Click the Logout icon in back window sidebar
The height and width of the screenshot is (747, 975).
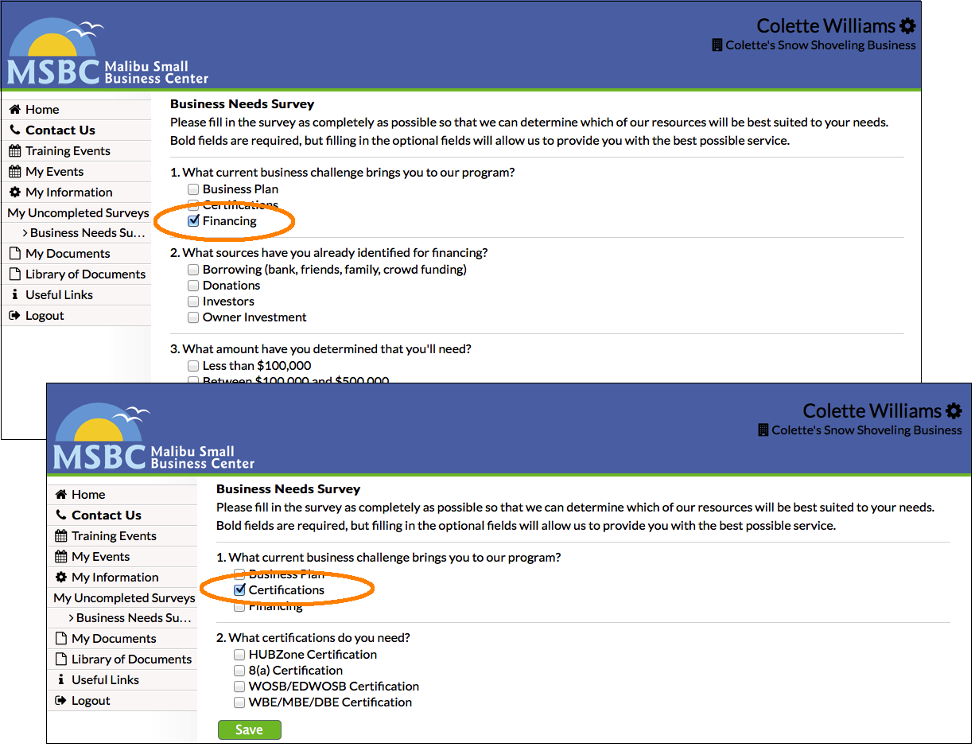[x=14, y=316]
